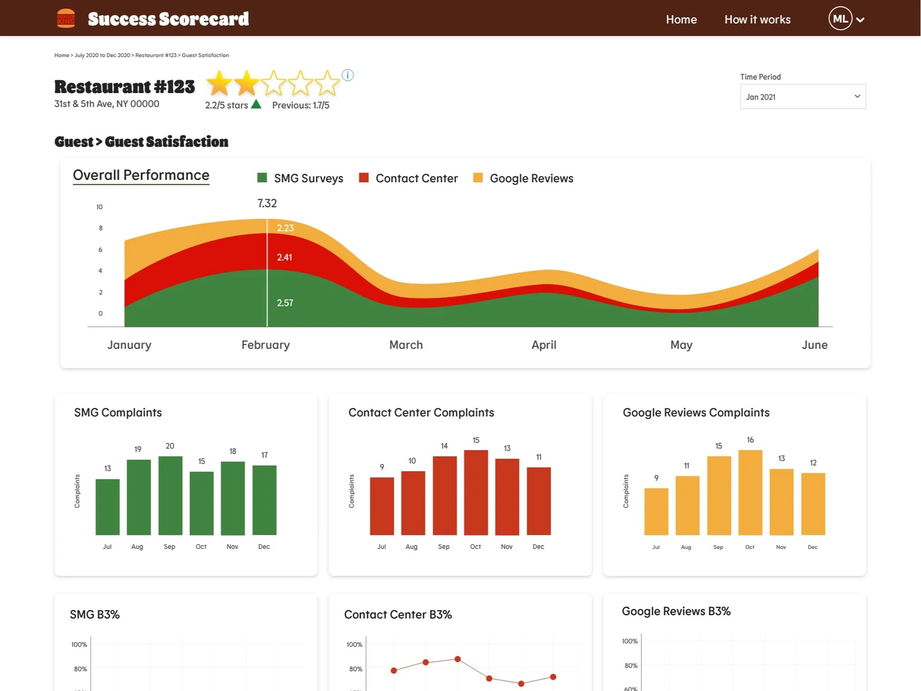Open How it works nav item
The height and width of the screenshot is (691, 921).
pyautogui.click(x=757, y=20)
